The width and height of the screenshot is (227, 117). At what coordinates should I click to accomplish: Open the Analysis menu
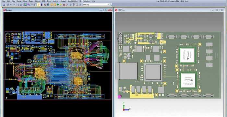coord(55,1)
